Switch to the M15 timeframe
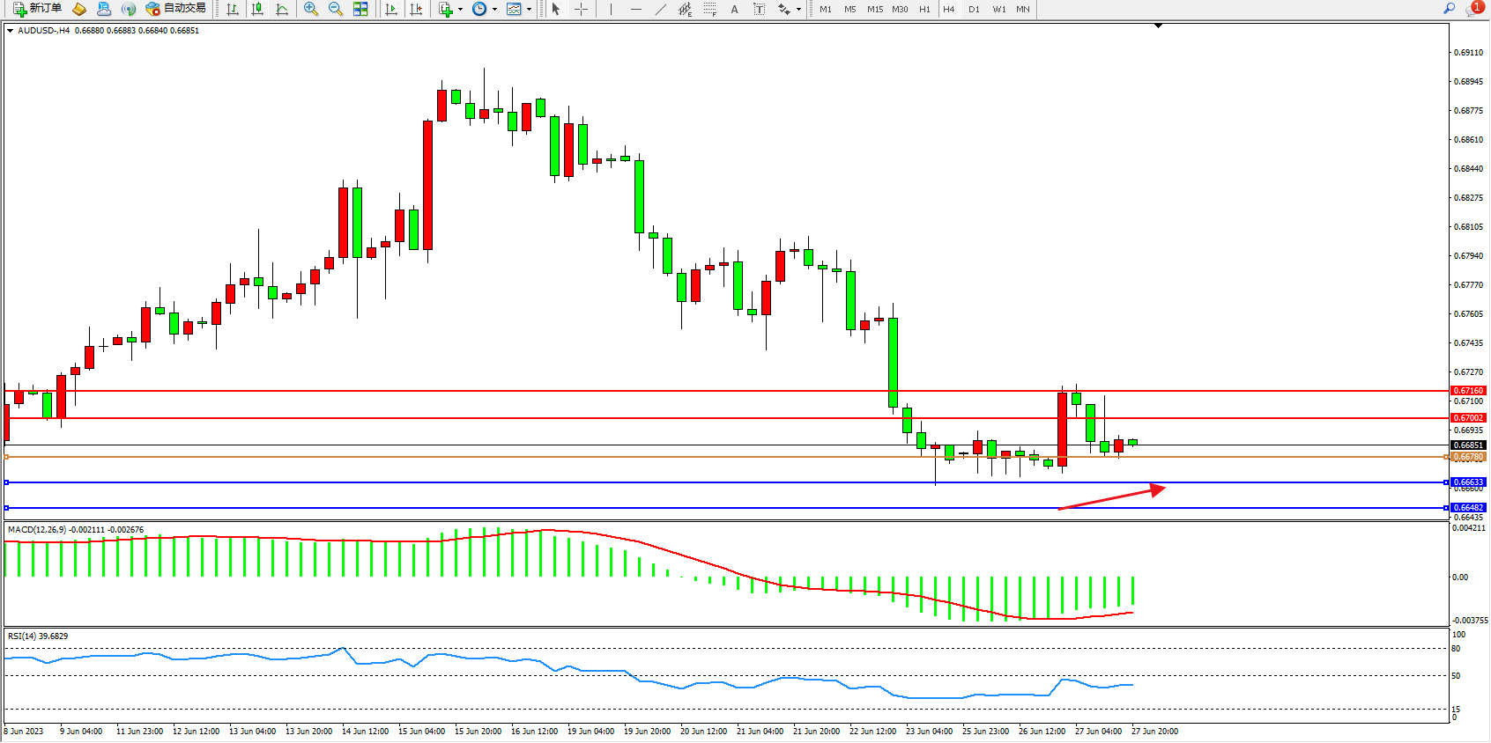The width and height of the screenshot is (1491, 743). (x=874, y=9)
